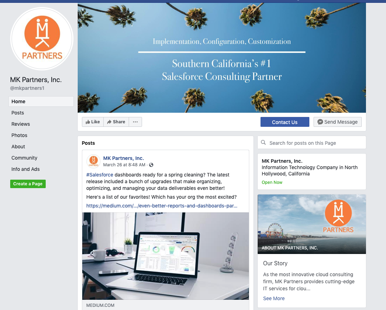The image size is (386, 310).
Task: Open the Photos tab in sidebar
Action: 19,135
